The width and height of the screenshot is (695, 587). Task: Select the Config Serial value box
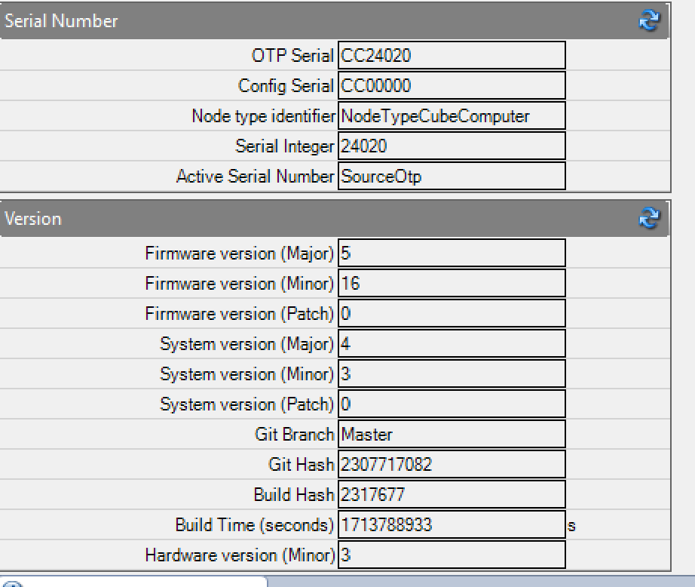tap(452, 85)
